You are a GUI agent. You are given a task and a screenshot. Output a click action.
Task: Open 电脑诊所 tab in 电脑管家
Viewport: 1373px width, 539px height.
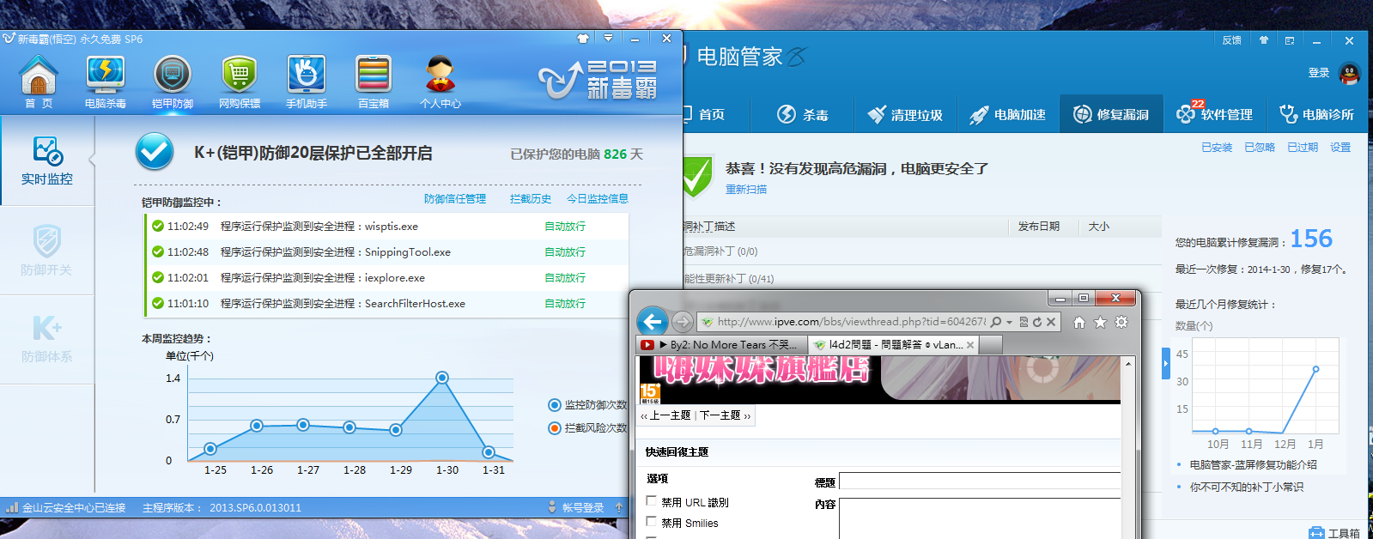click(x=1316, y=114)
